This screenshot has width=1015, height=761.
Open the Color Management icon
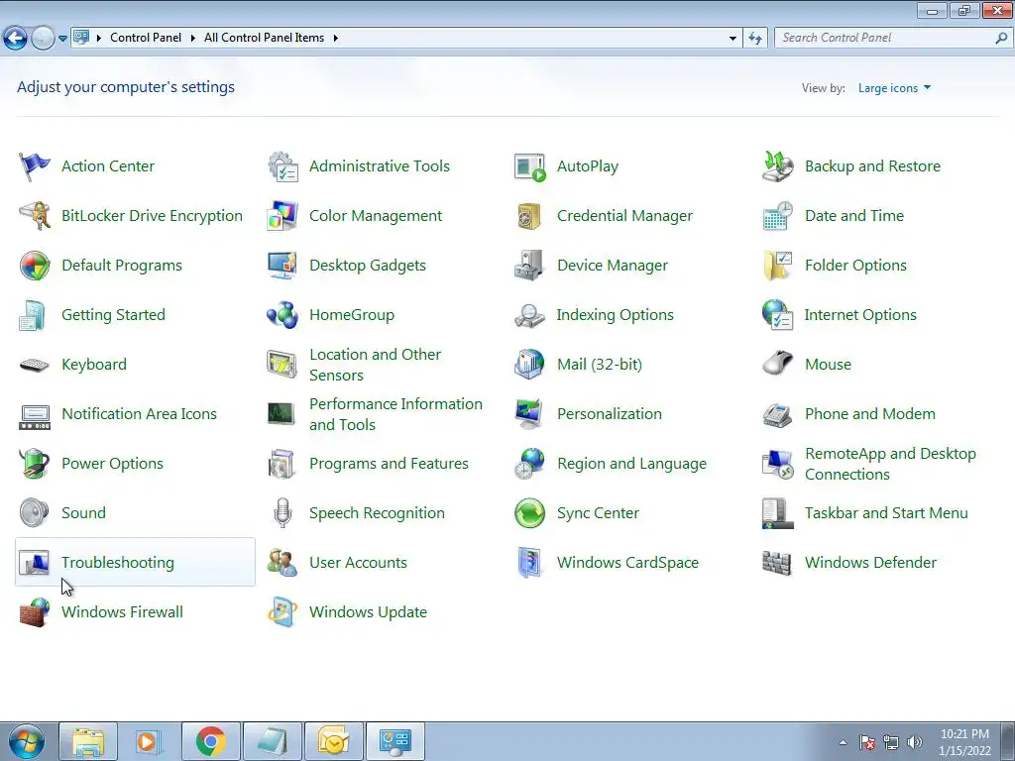pos(282,215)
